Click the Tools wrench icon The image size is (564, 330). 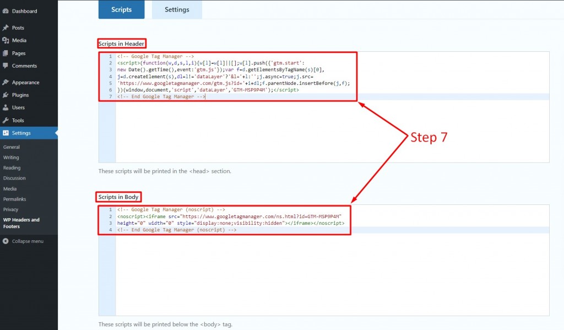click(6, 121)
